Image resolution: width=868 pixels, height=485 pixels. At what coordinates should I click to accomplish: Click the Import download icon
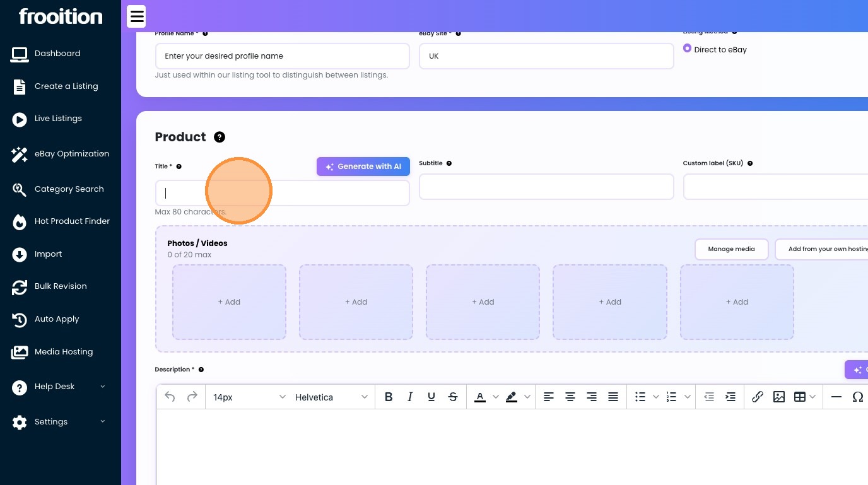20,254
